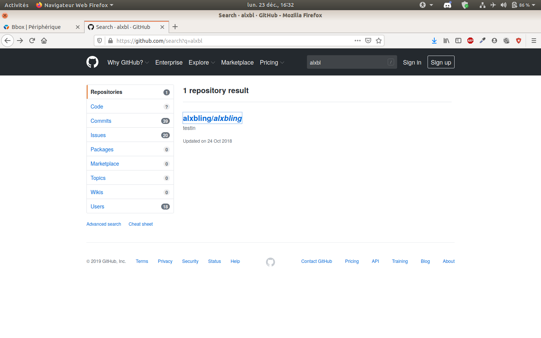Image resolution: width=541 pixels, height=338 pixels.
Task: Click the GitHub Octocat logo in header
Action: [x=92, y=62]
